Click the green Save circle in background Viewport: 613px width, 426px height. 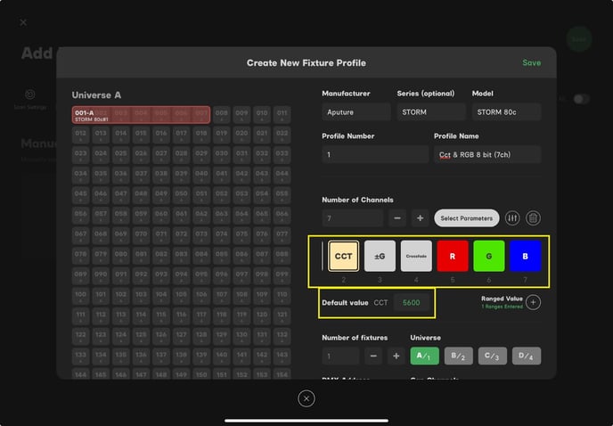pyautogui.click(x=579, y=39)
